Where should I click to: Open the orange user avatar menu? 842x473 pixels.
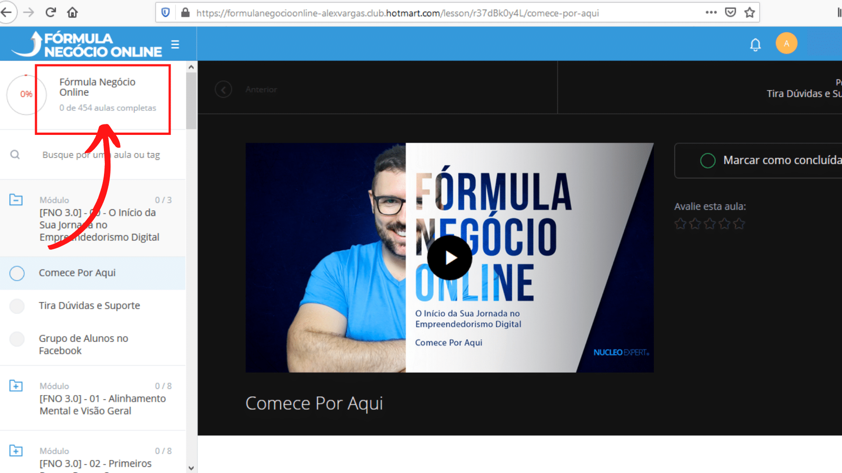(786, 43)
